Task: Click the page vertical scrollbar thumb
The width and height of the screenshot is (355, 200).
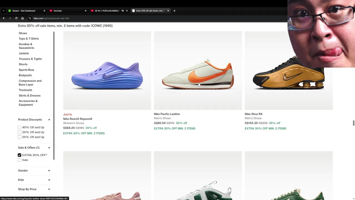Action: (353, 123)
